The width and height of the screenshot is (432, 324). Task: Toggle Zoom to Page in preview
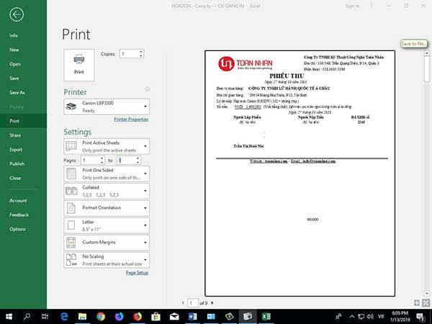[426, 303]
